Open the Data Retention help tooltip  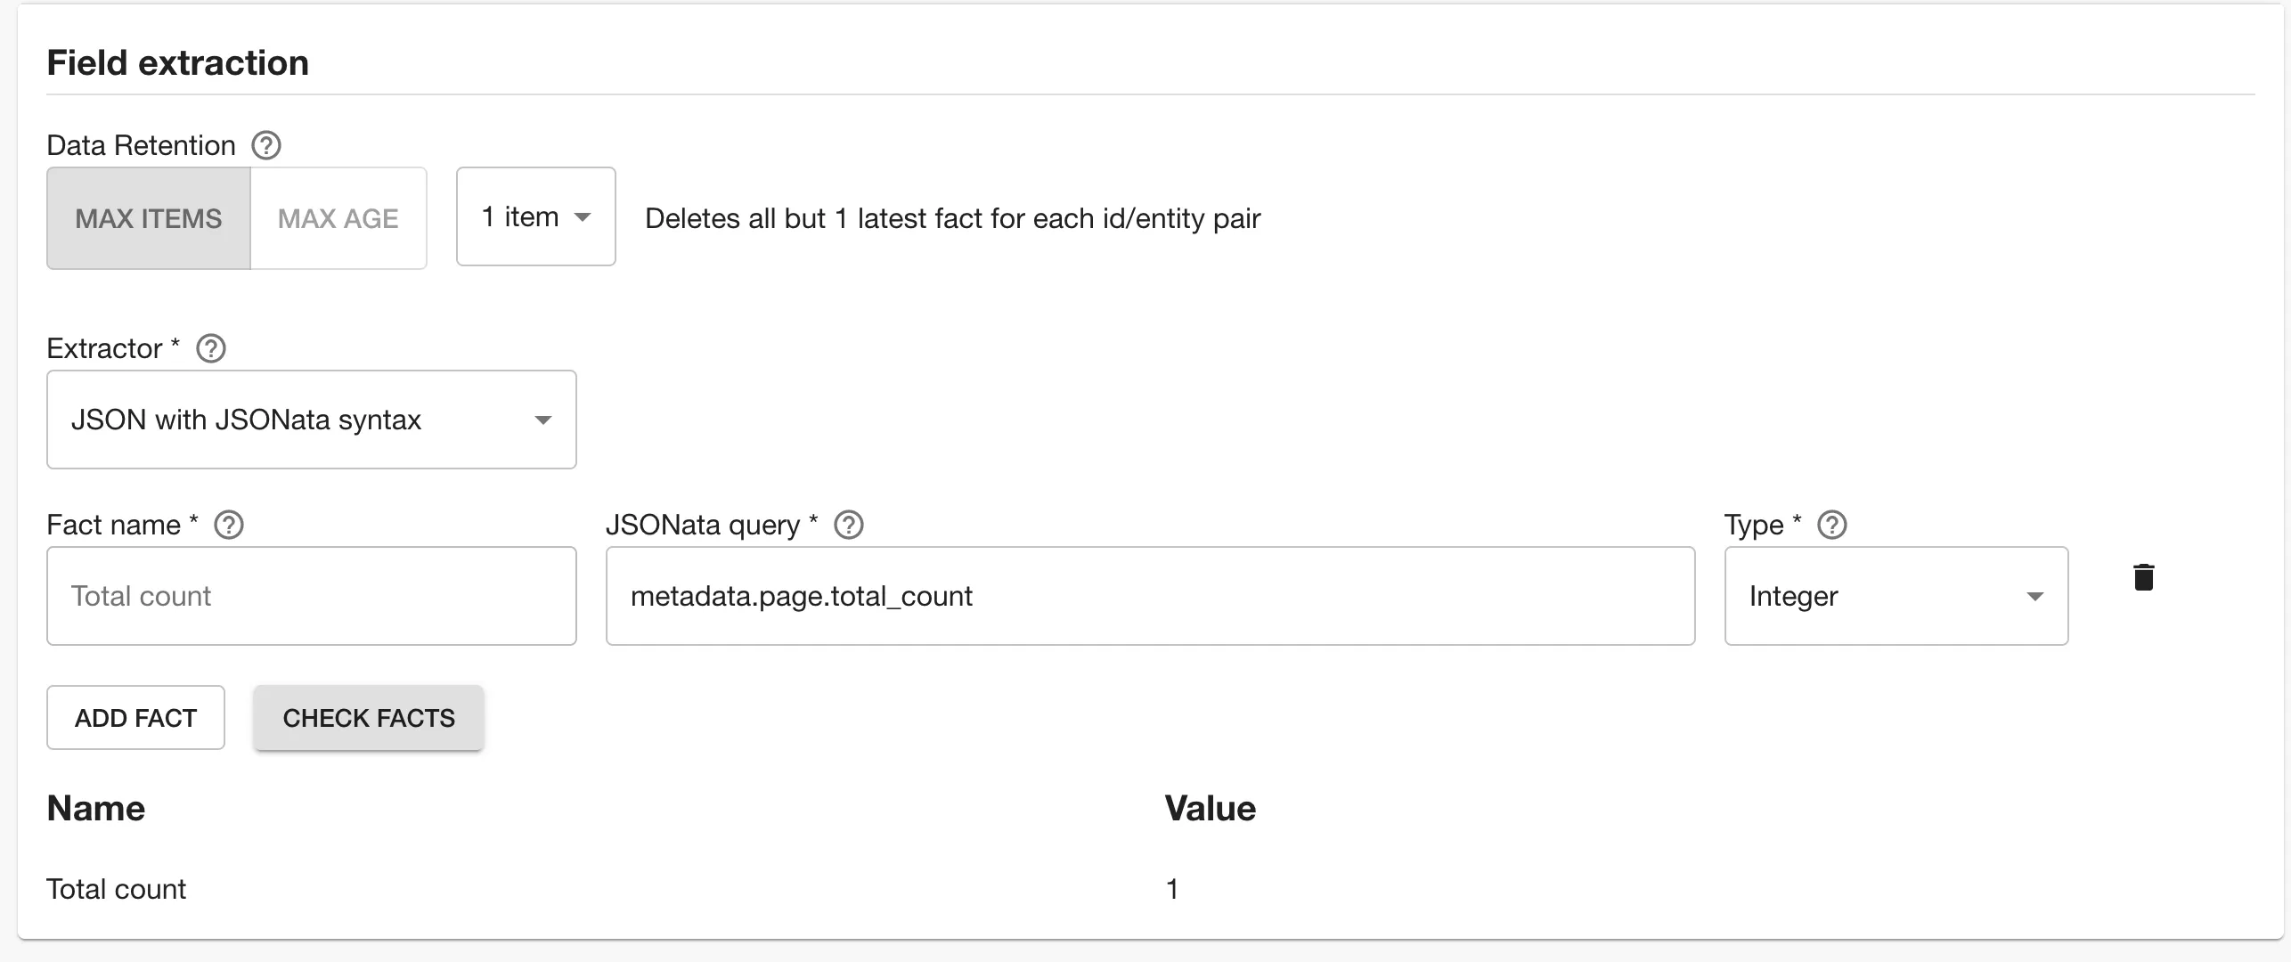click(x=265, y=144)
